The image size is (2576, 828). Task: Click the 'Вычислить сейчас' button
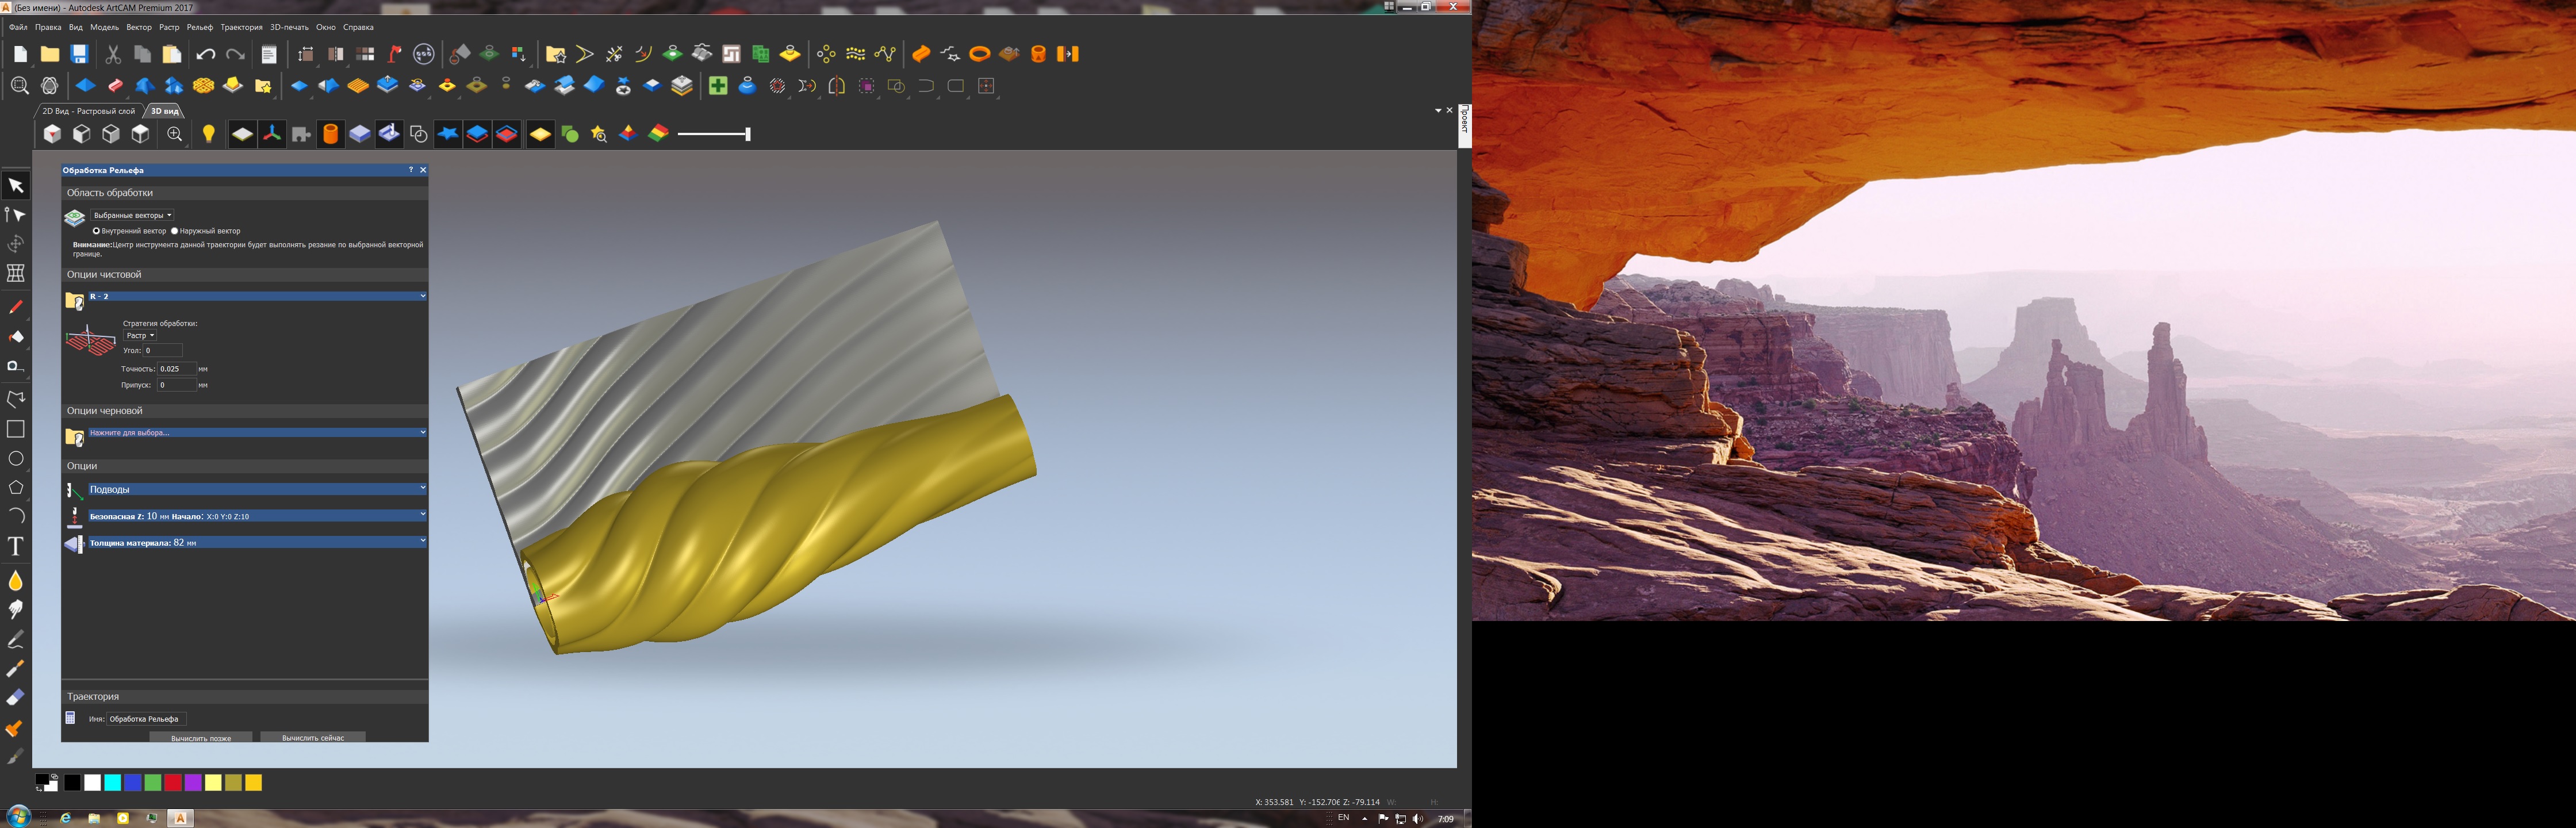tap(313, 738)
